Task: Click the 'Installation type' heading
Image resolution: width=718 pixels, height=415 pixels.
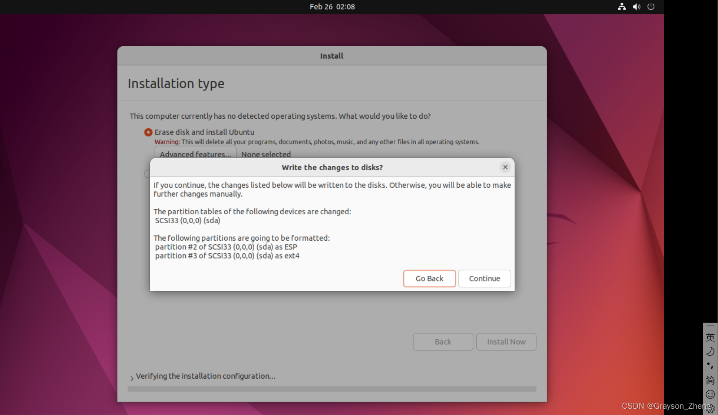Action: pos(176,84)
